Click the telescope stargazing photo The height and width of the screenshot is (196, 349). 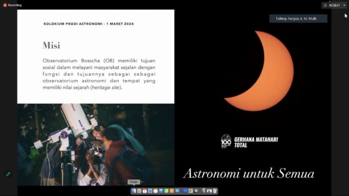(x=96, y=144)
